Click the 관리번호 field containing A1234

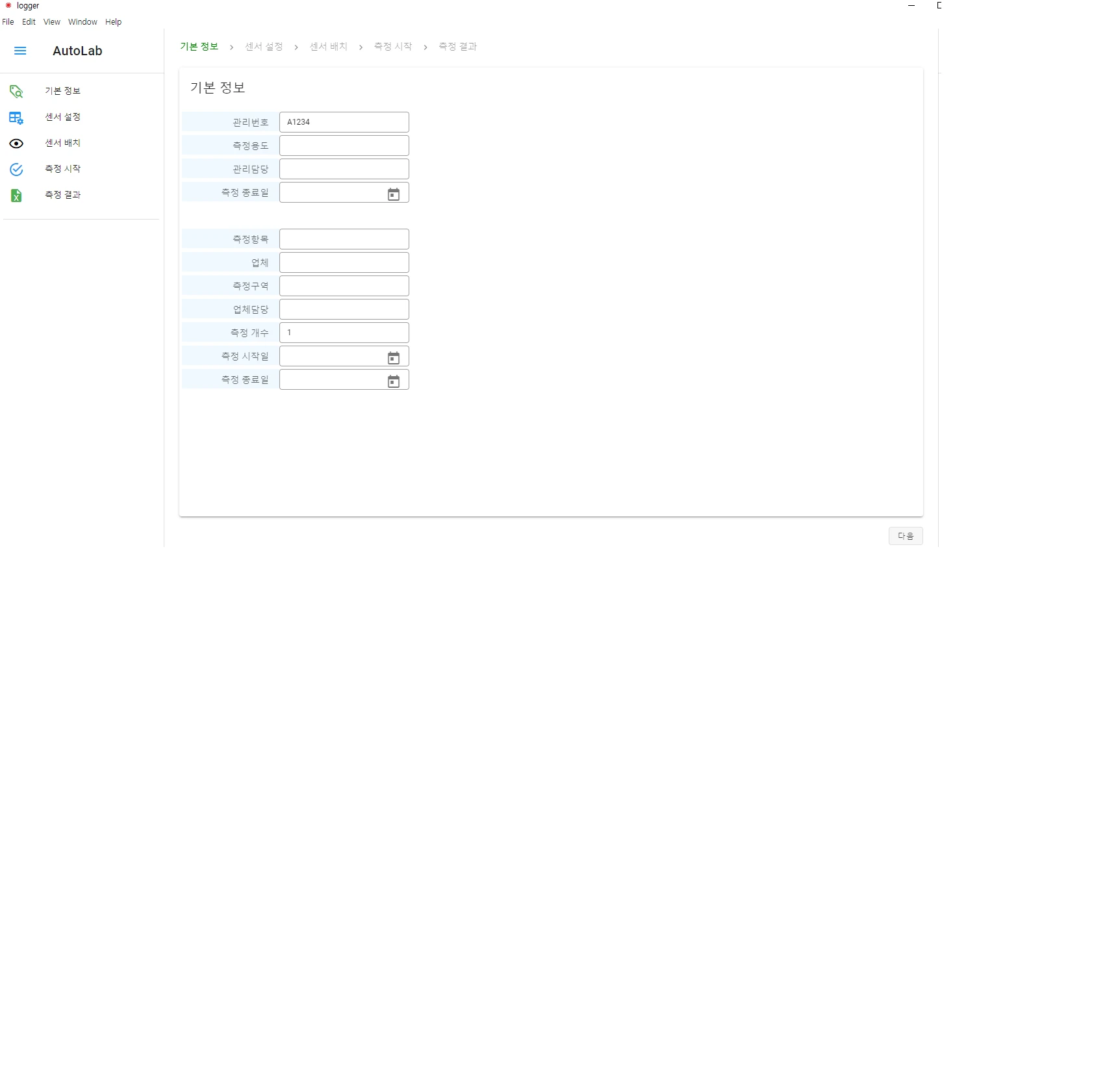tap(344, 122)
